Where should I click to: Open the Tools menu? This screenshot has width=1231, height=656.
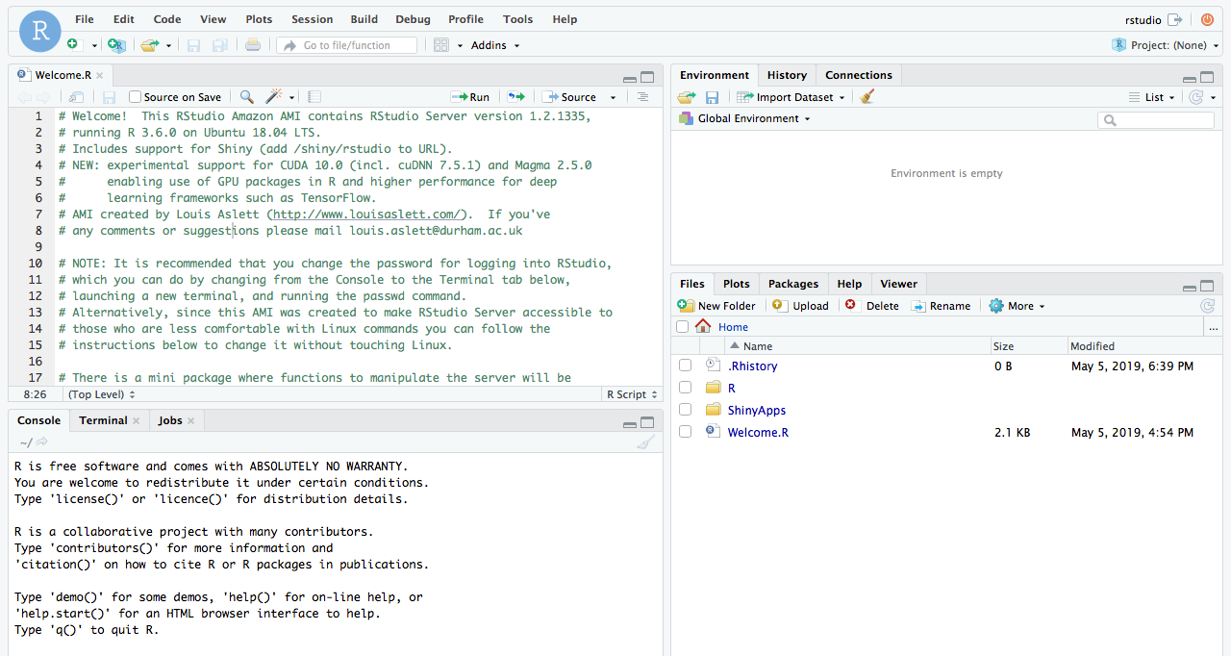coord(517,19)
